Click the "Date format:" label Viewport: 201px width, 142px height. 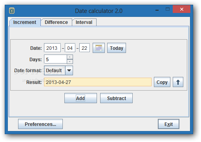coord(28,71)
